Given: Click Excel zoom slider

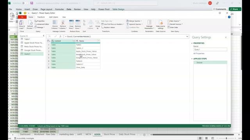Looking at the screenshot, I should tap(226, 138).
